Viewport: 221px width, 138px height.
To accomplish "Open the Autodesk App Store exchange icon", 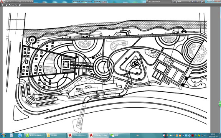I will [x=193, y=2].
